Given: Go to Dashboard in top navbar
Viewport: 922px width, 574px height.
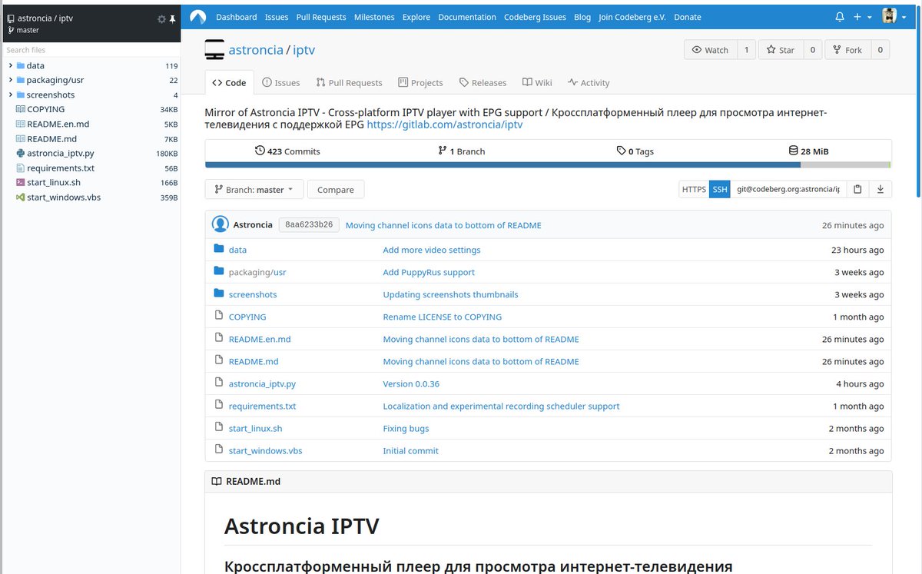Looking at the screenshot, I should click(236, 17).
